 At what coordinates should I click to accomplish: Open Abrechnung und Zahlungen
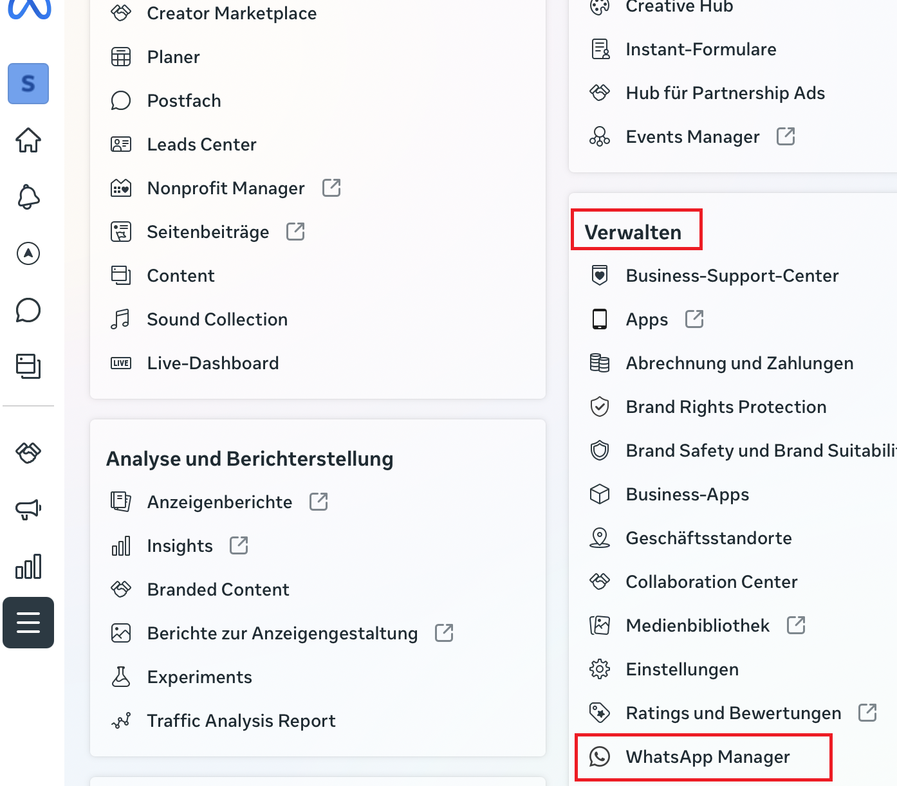pos(739,363)
